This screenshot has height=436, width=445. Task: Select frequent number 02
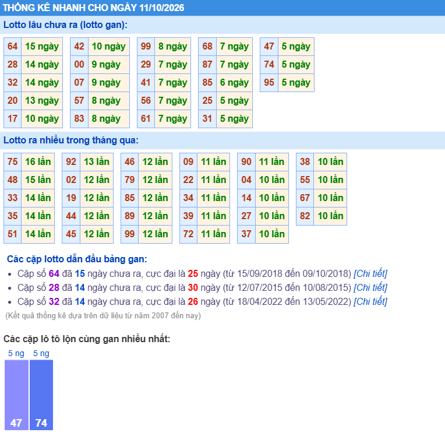tap(71, 180)
